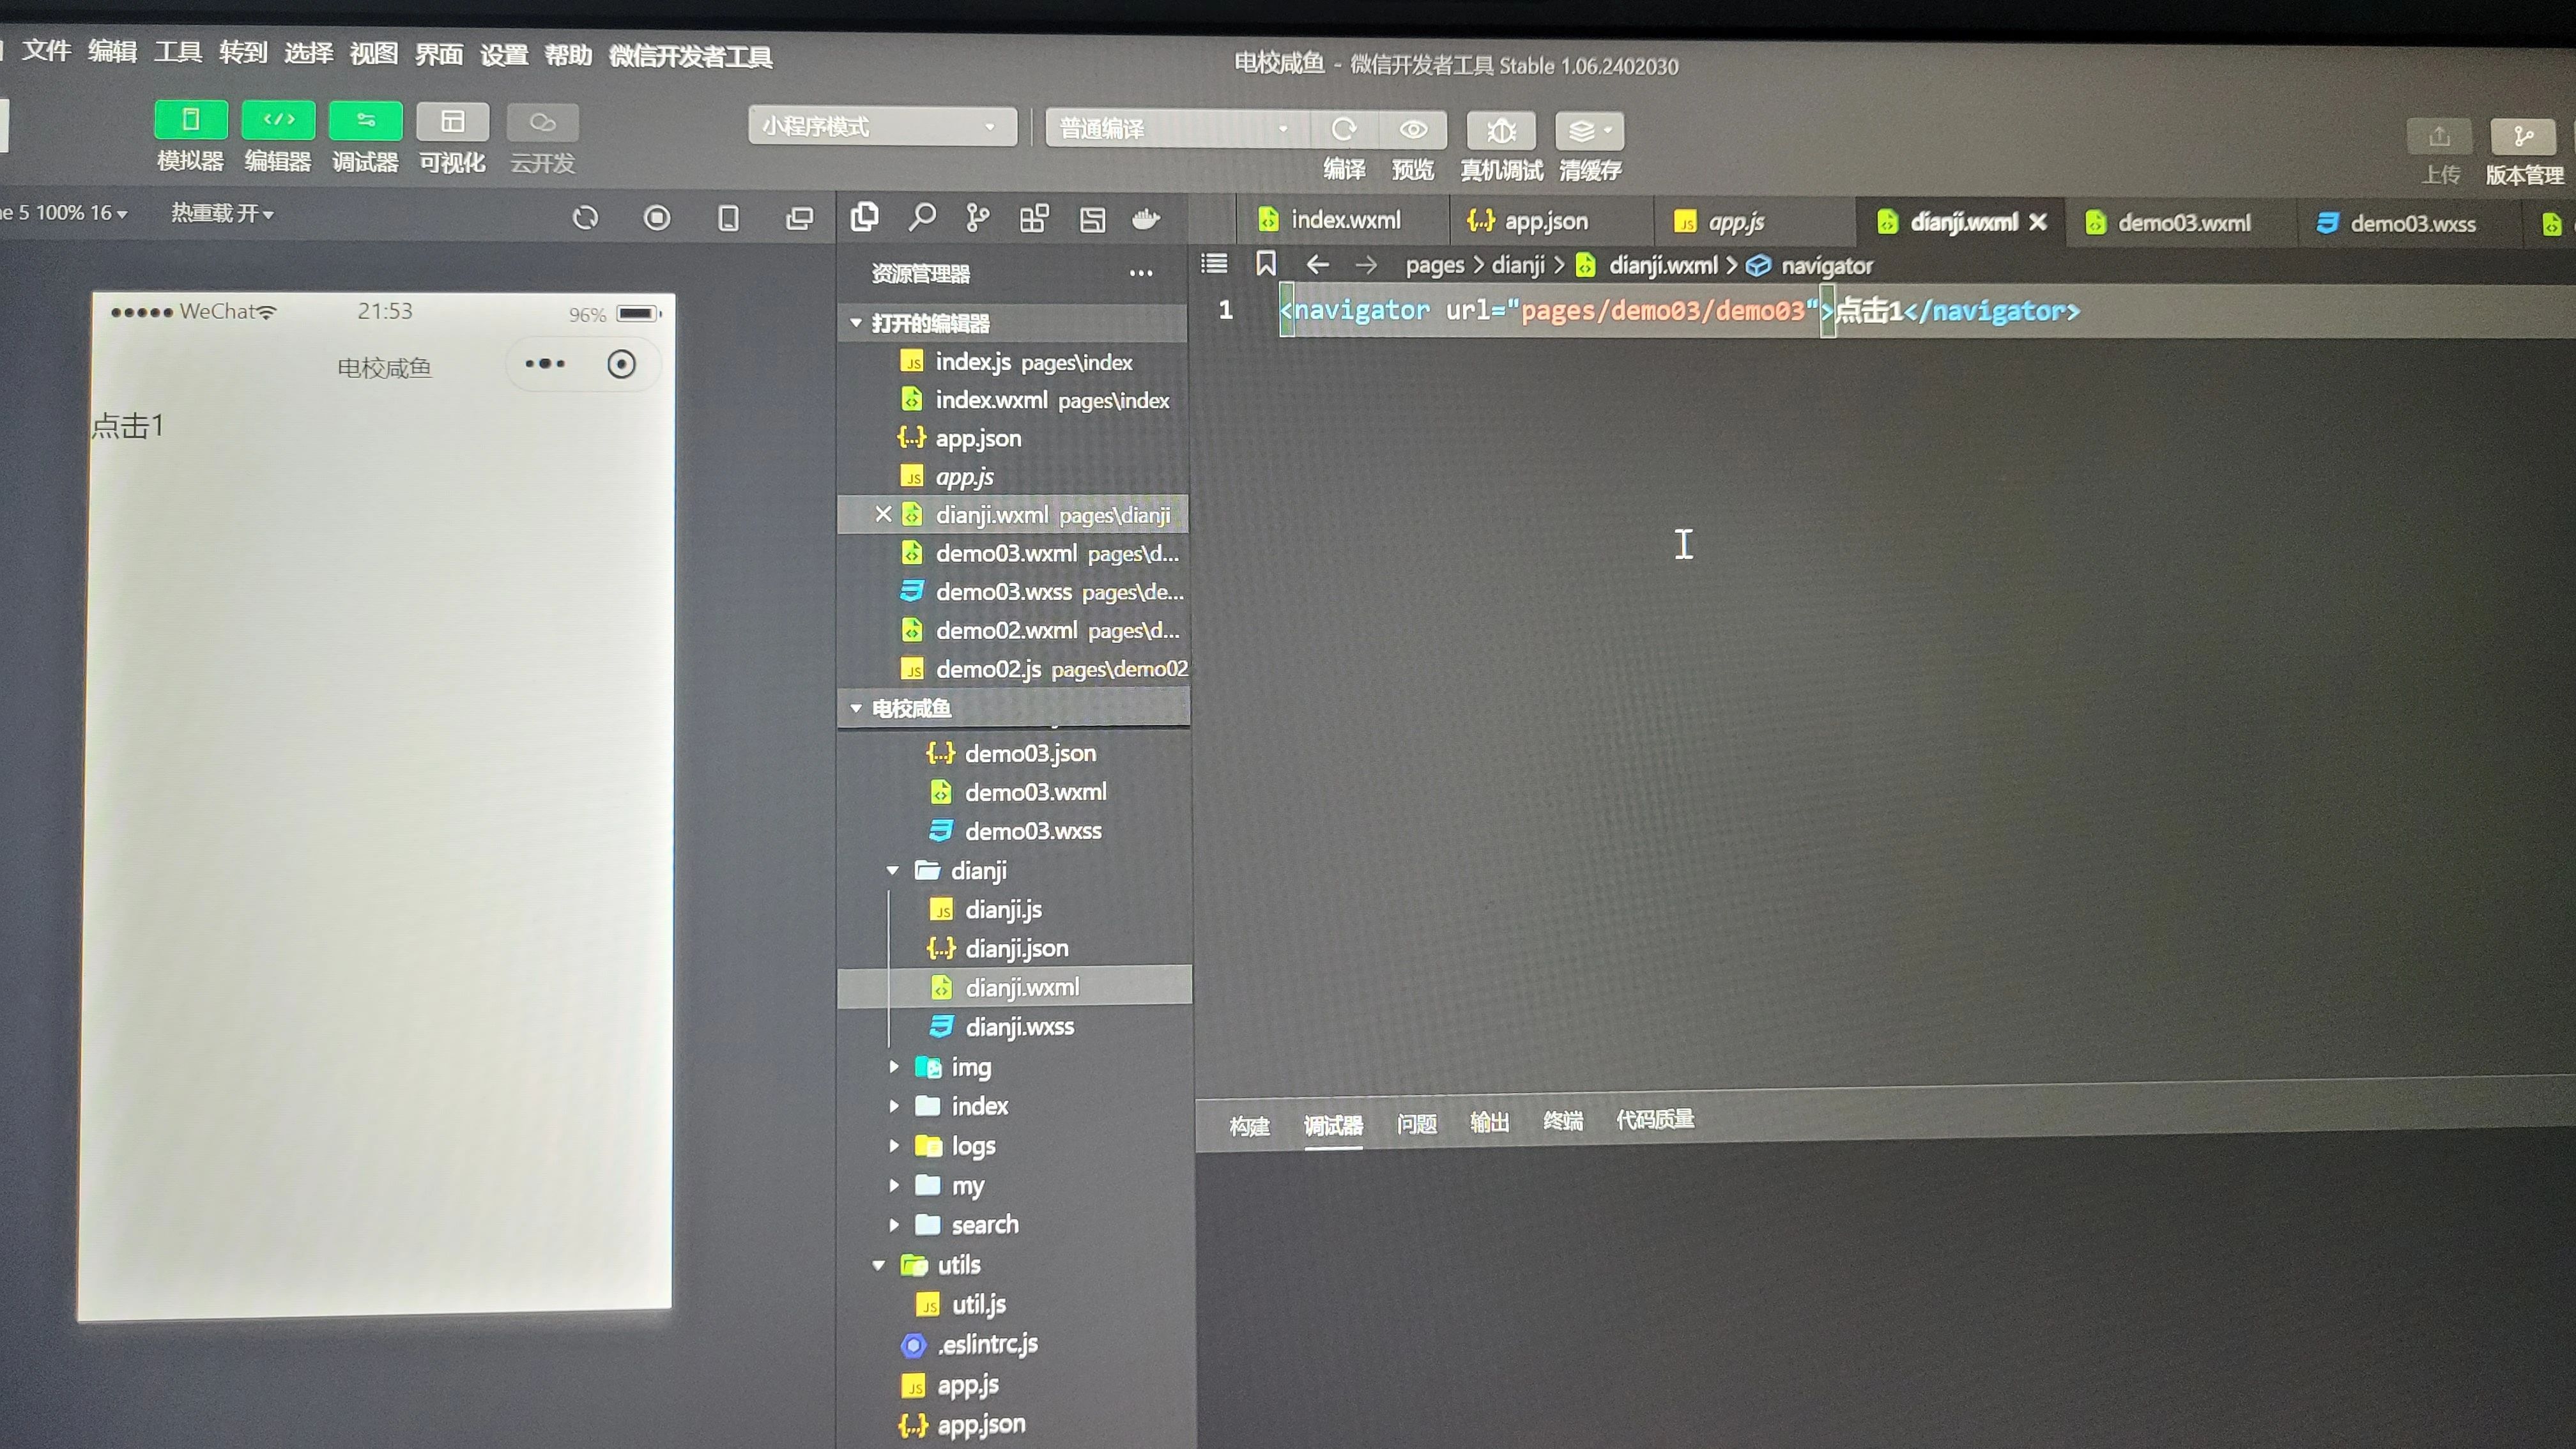Image resolution: width=2576 pixels, height=1449 pixels.
Task: Switch to the 问题 panel tab
Action: 1416,1124
